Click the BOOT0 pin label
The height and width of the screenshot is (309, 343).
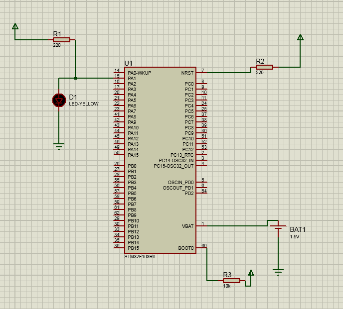click(x=186, y=248)
